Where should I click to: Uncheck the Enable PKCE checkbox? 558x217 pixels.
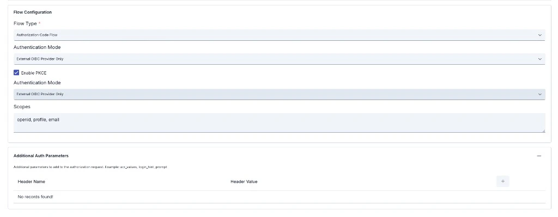click(16, 73)
